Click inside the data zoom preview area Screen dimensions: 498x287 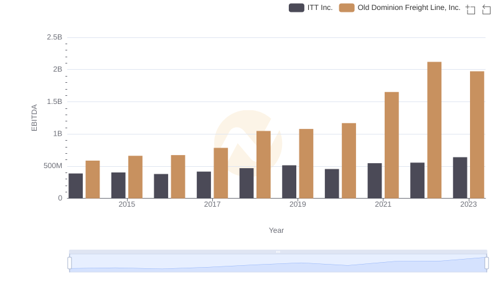coord(278,263)
